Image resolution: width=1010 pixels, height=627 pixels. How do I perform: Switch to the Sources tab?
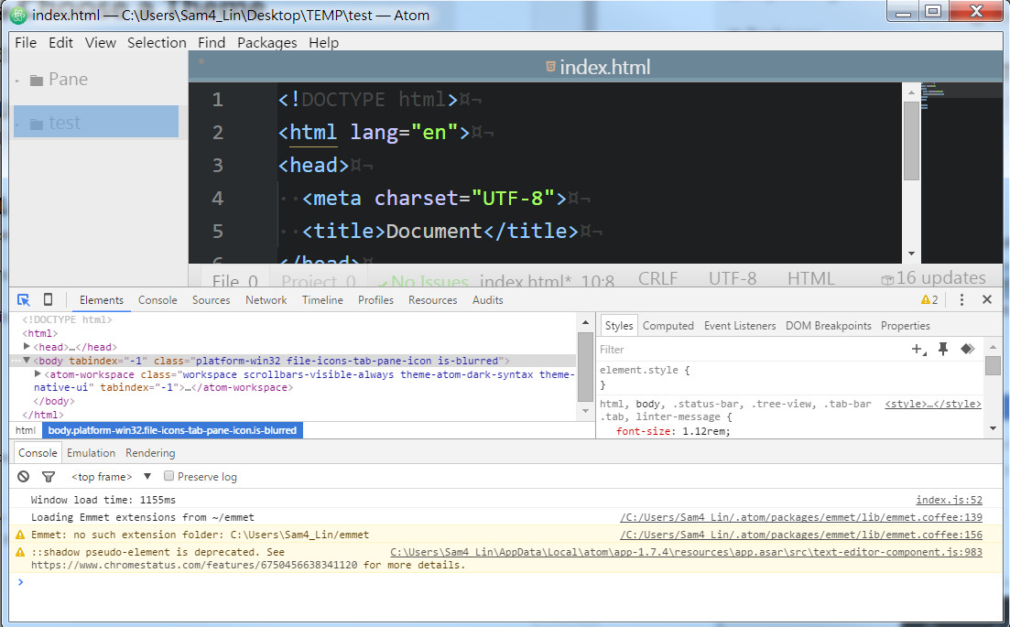pos(211,300)
